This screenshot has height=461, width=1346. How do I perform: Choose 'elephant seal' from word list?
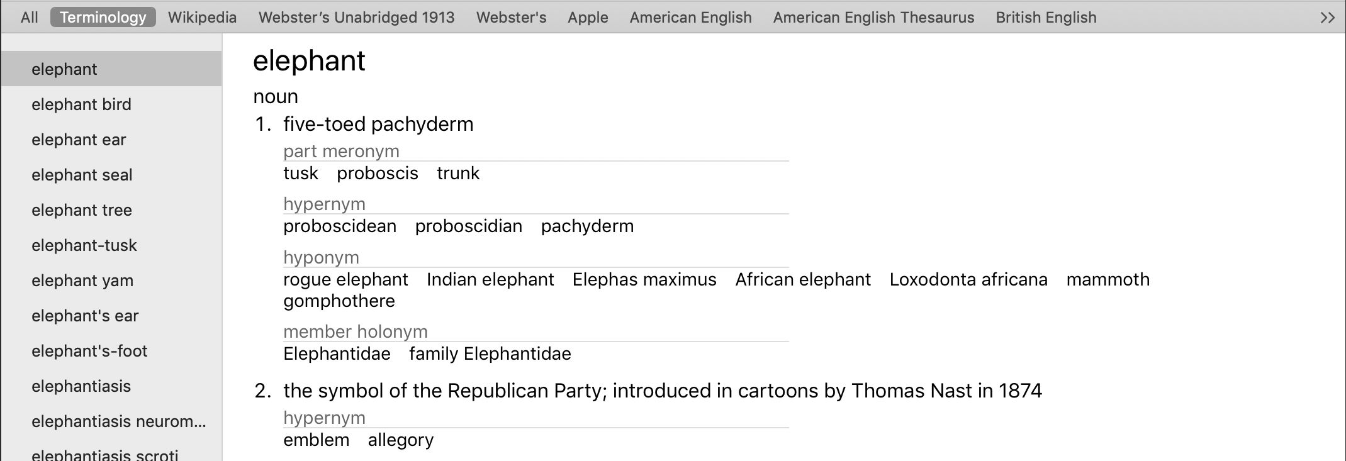pyautogui.click(x=82, y=175)
